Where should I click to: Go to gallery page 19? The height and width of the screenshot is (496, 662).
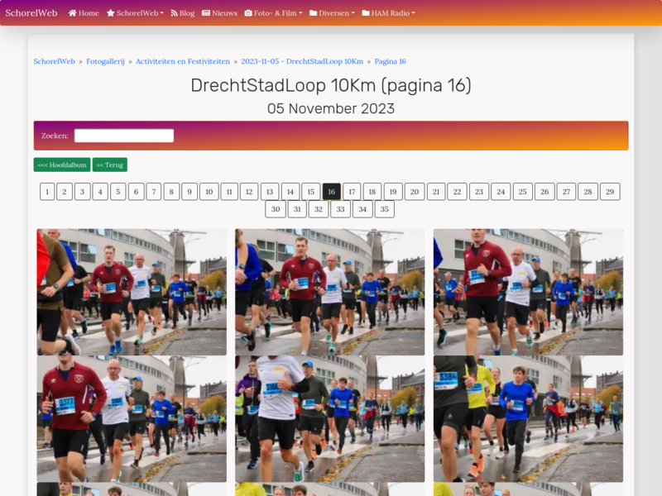pyautogui.click(x=393, y=192)
